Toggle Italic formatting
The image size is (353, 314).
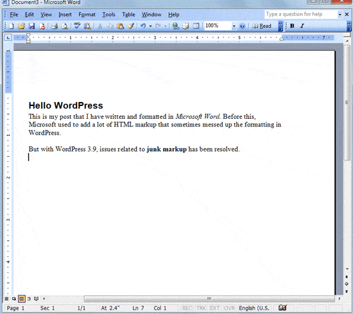[x=302, y=26]
